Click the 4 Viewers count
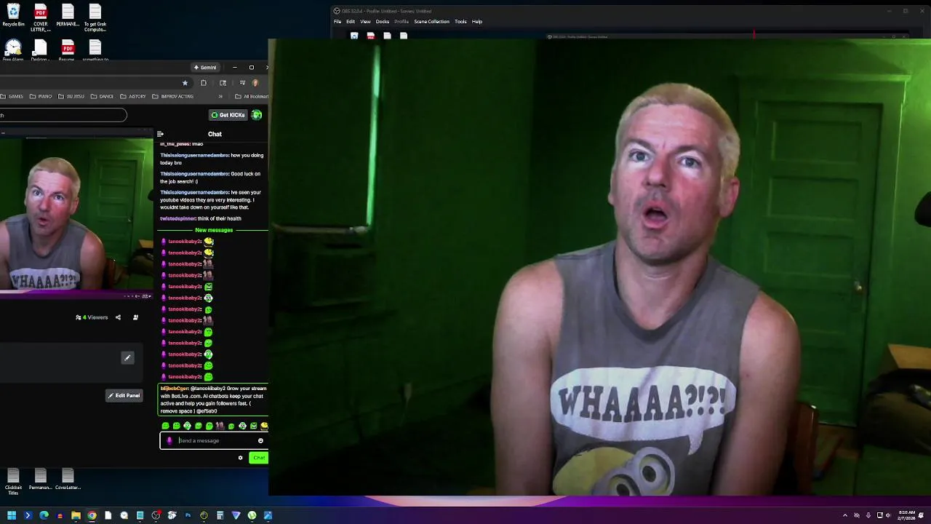Image resolution: width=931 pixels, height=524 pixels. click(92, 317)
